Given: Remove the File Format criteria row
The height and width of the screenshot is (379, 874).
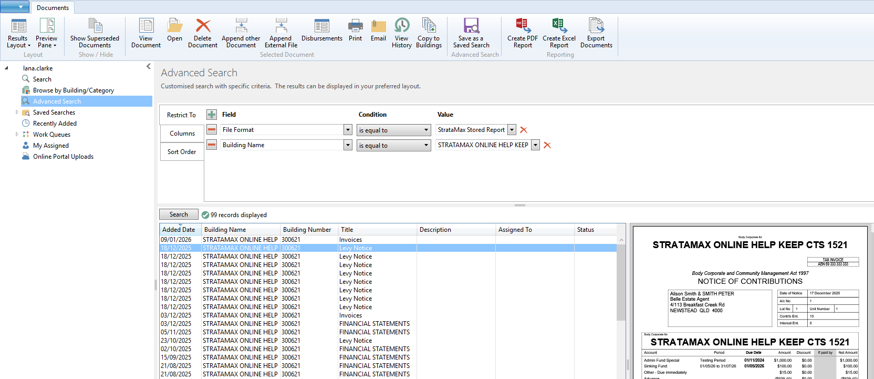Looking at the screenshot, I should 212,130.
